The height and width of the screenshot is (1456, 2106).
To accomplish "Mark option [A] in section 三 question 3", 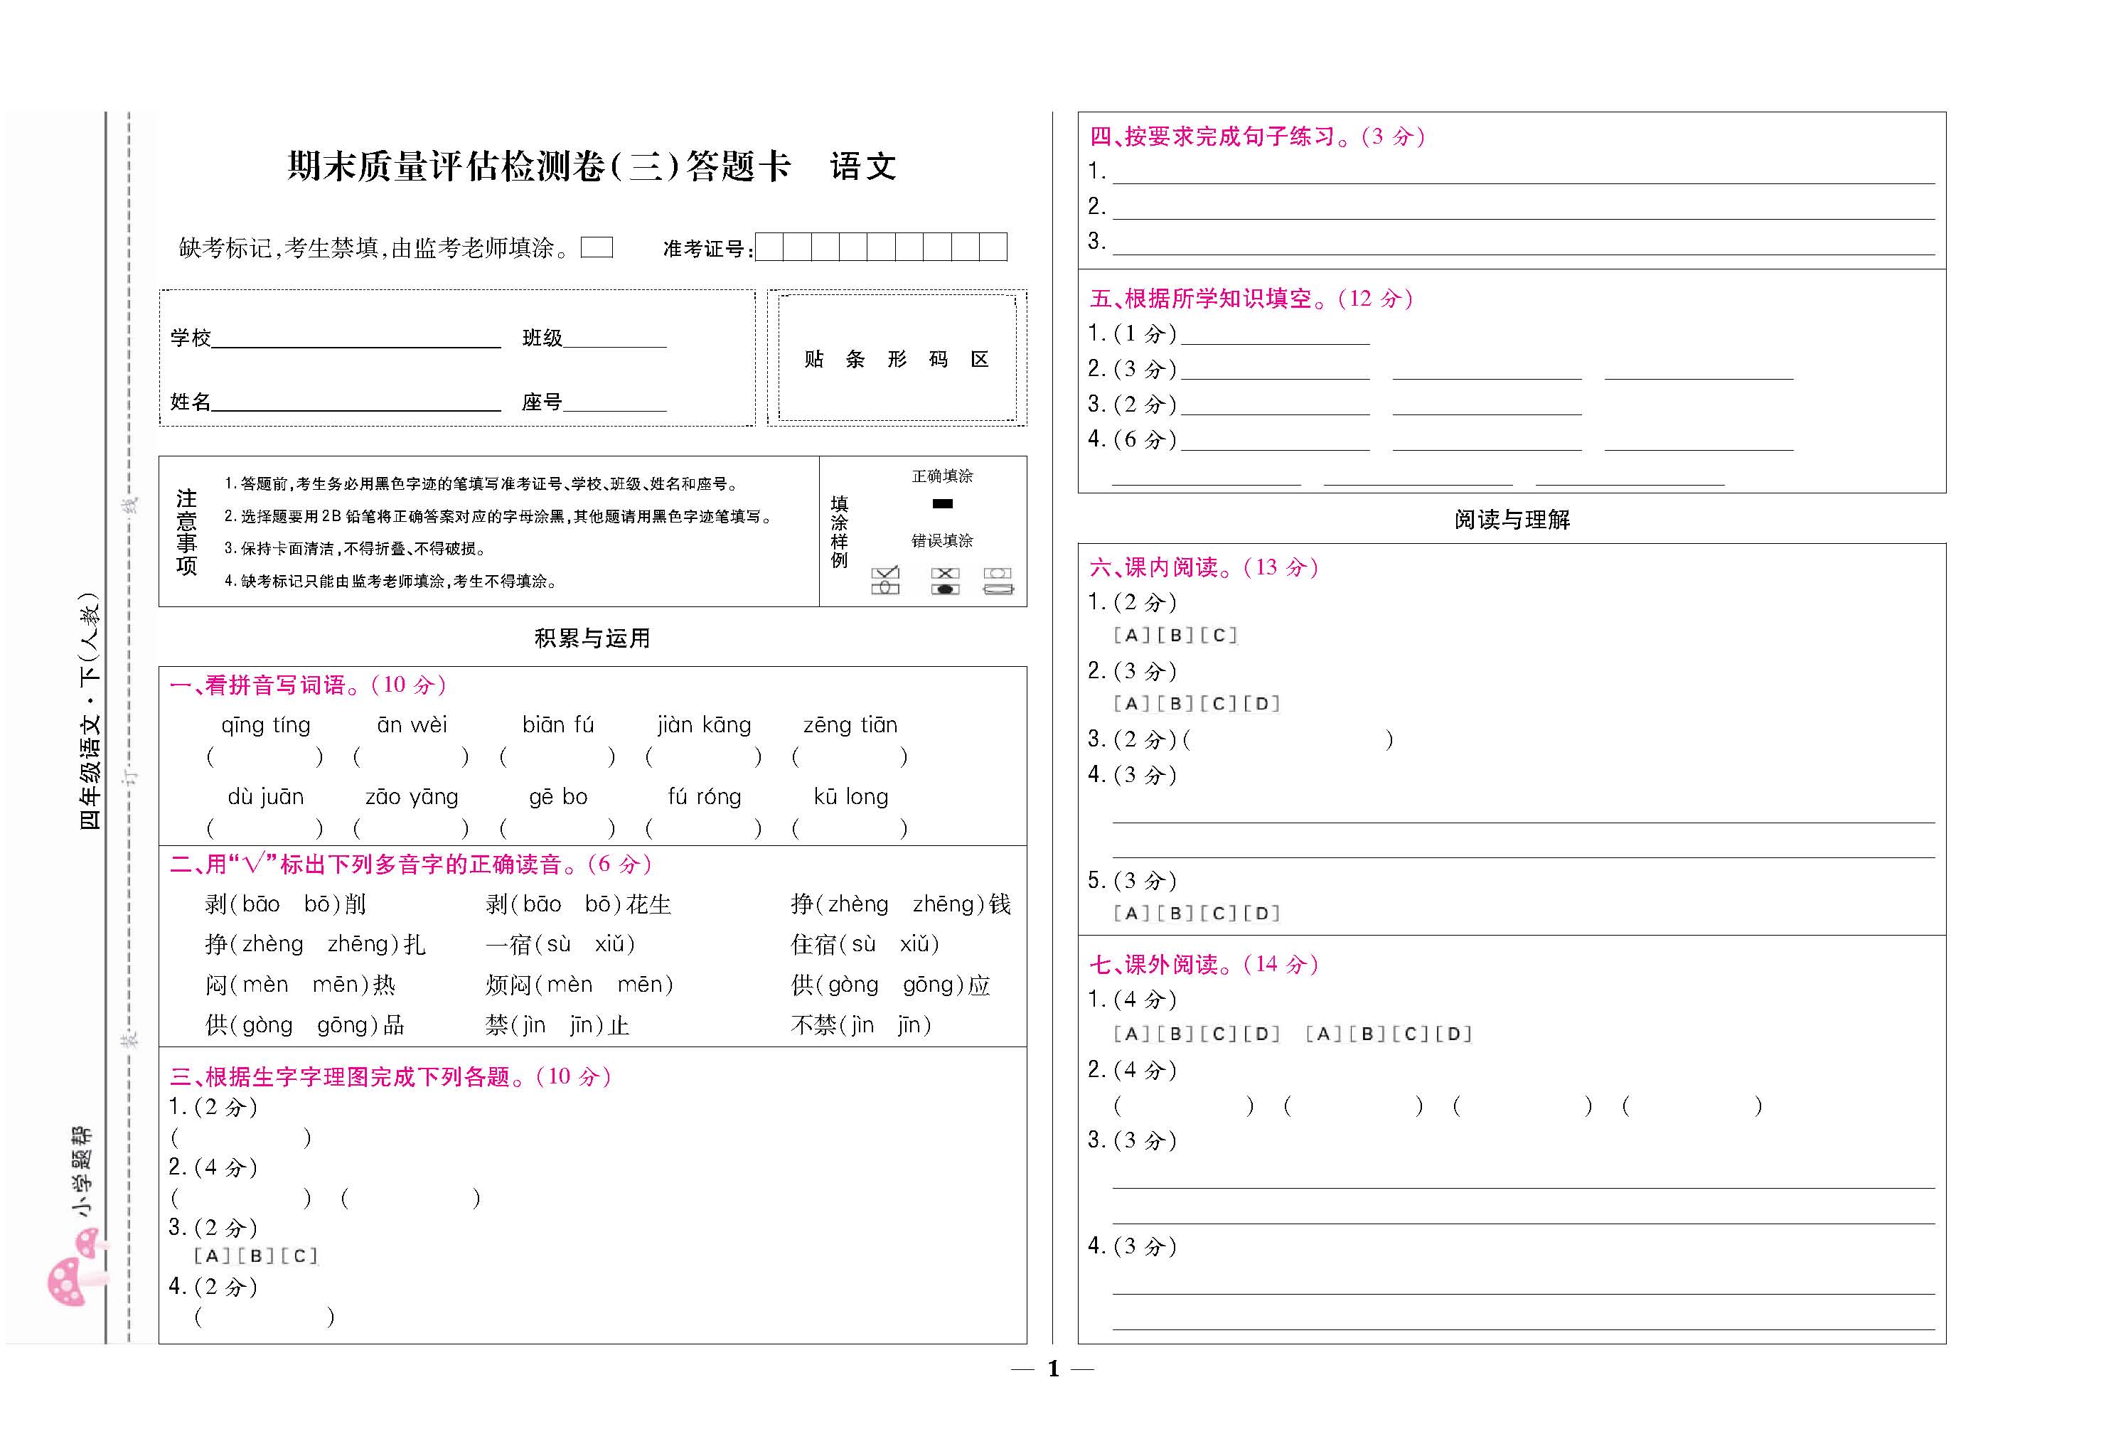I will tap(212, 1256).
